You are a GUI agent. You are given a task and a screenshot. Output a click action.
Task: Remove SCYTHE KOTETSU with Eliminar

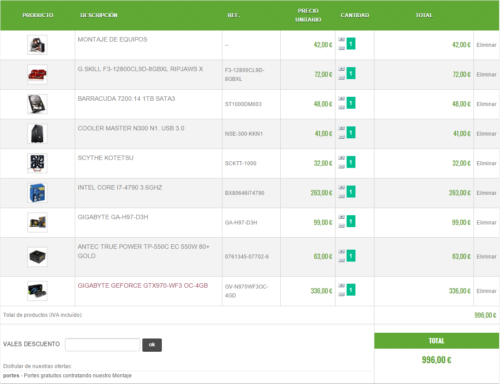(486, 163)
